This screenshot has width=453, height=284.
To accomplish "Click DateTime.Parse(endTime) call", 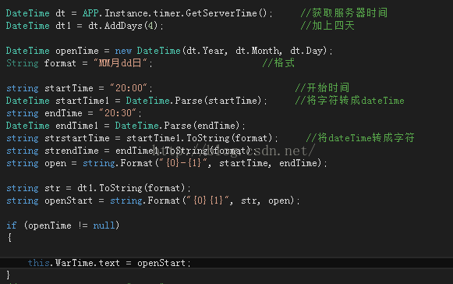I will click(x=178, y=126).
